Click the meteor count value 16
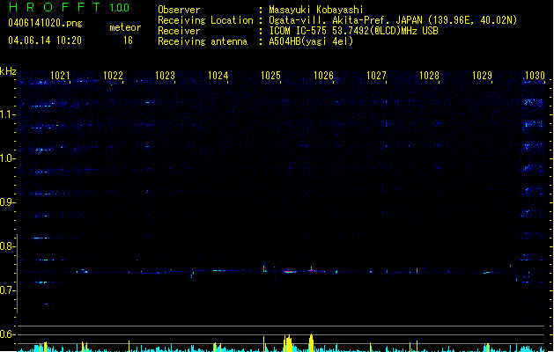554x352 pixels. [x=128, y=40]
